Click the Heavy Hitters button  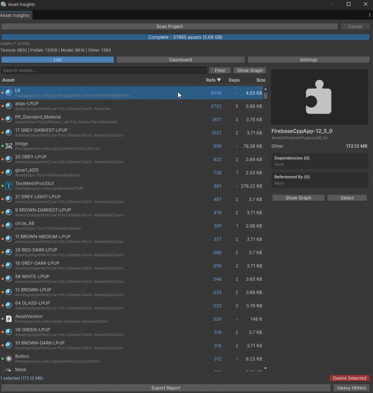352,388
